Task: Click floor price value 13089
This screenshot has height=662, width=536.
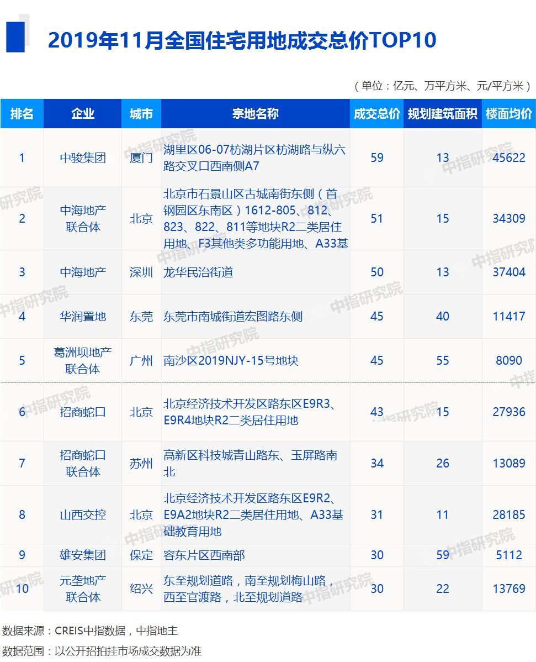Action: 509,463
